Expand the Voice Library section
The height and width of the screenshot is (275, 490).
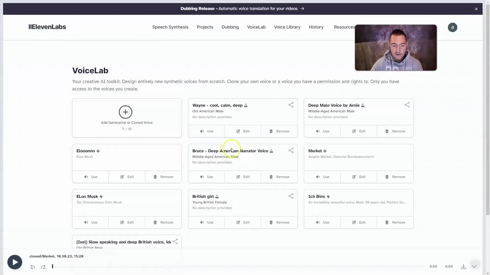[x=287, y=27]
